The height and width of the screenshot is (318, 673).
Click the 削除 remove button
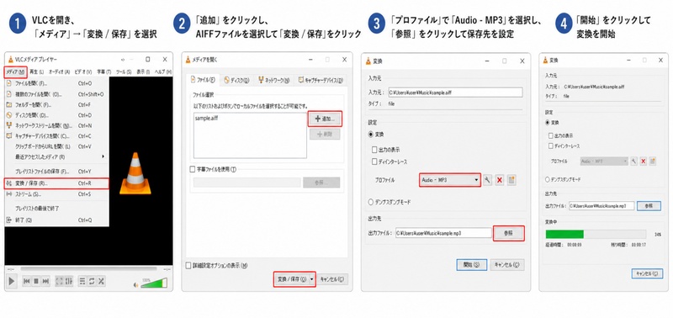(x=325, y=135)
